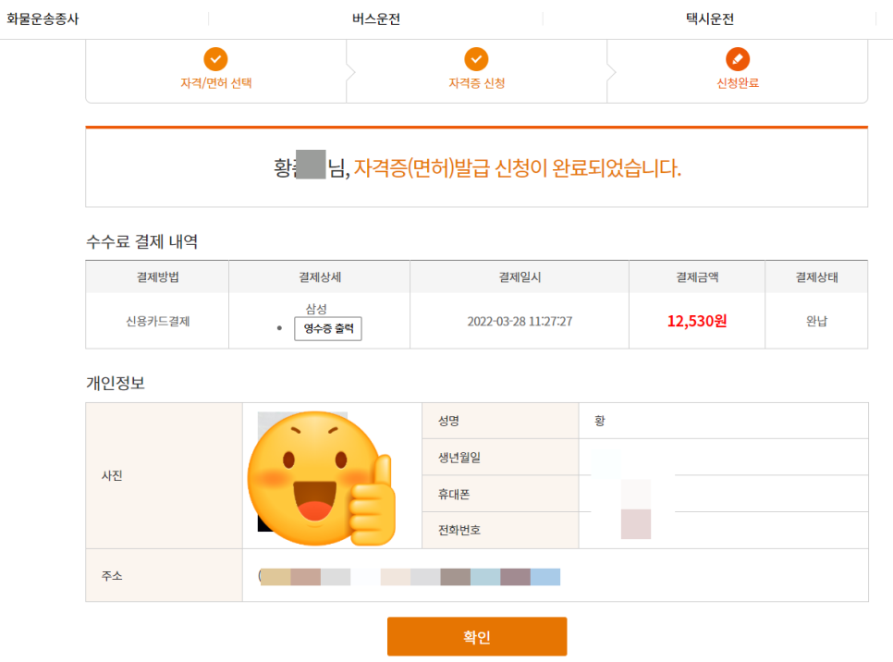Click the 개인정보 section heading

pyautogui.click(x=116, y=383)
